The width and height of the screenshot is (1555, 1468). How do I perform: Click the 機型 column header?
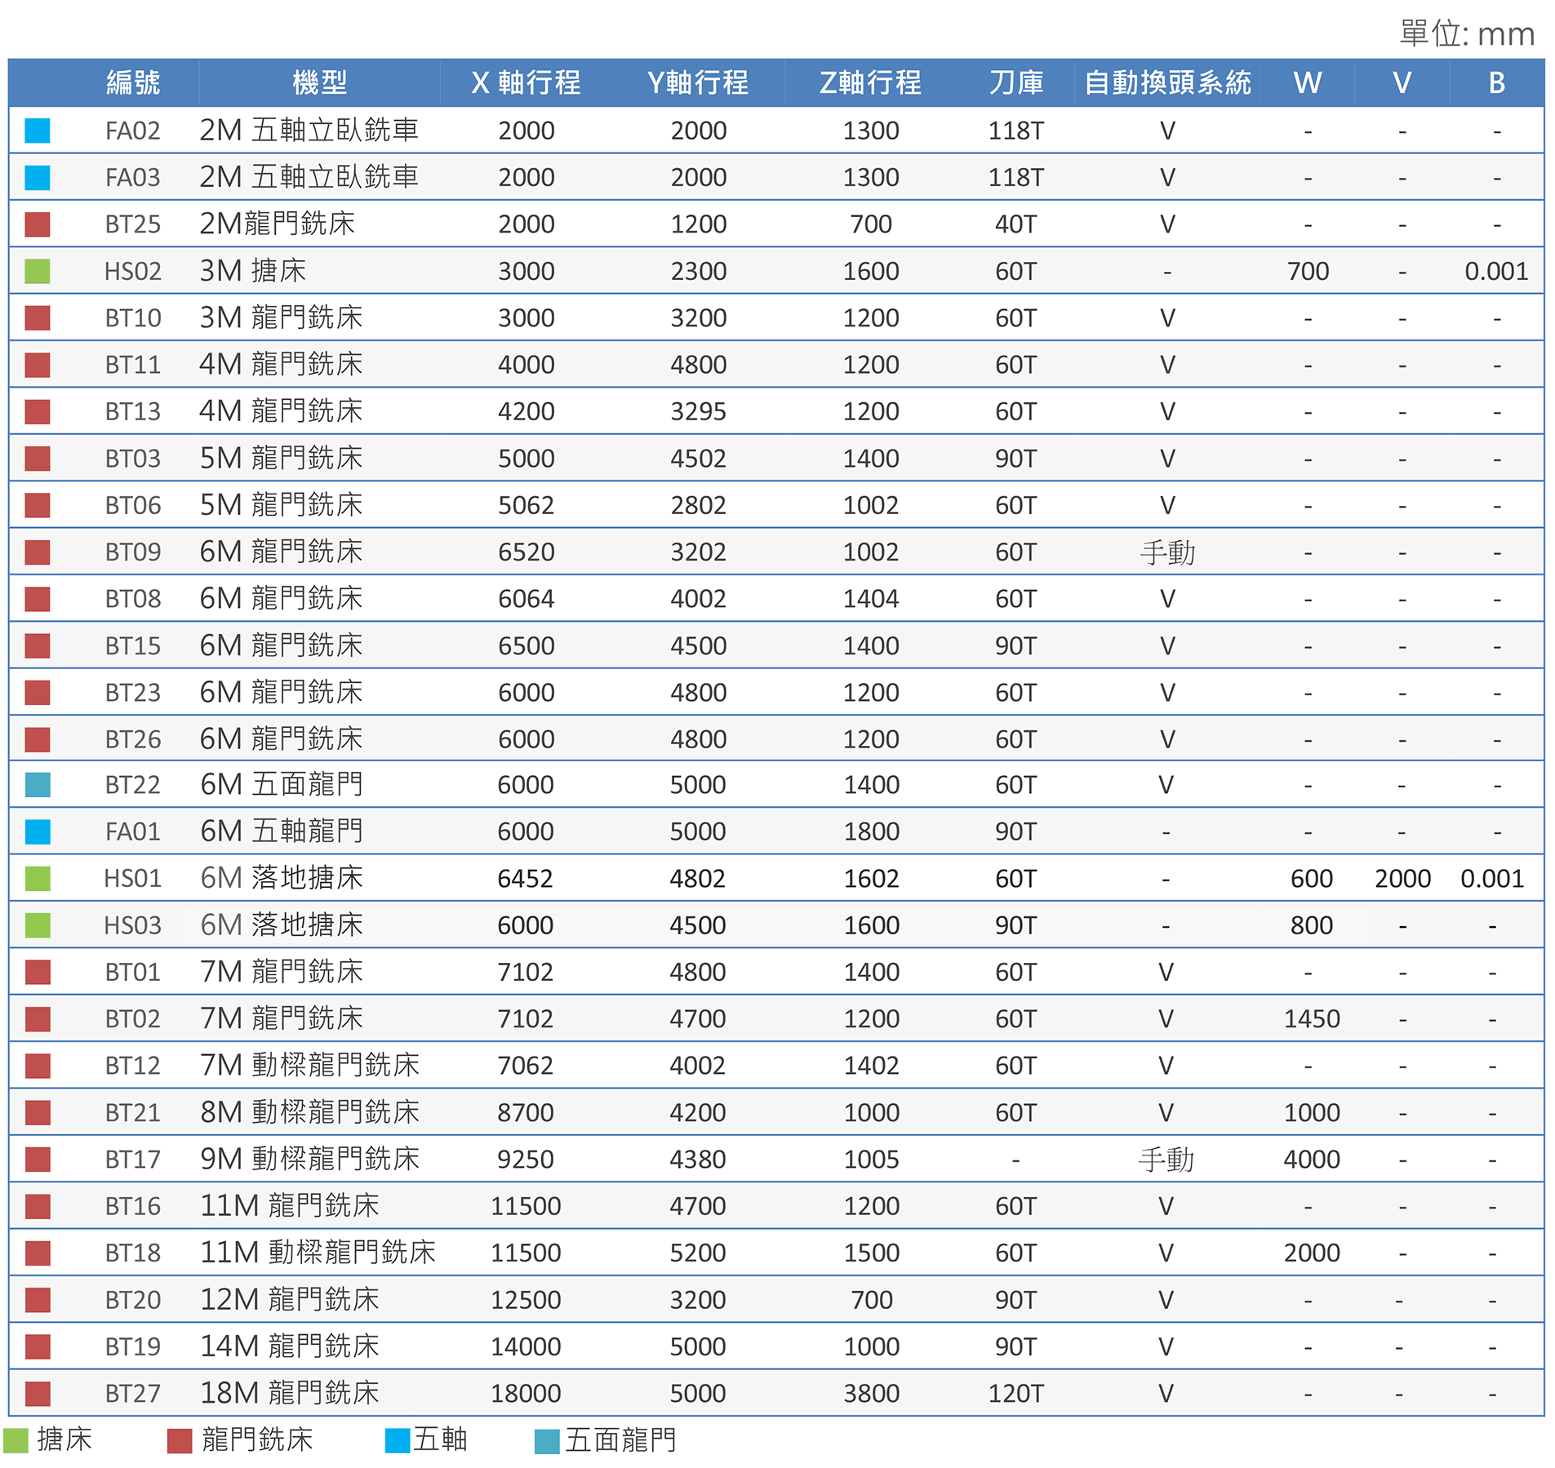click(x=320, y=82)
